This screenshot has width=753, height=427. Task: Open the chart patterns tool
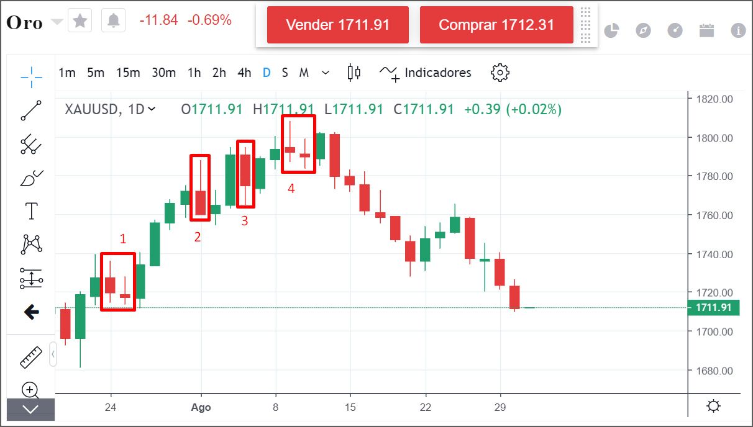coord(31,245)
